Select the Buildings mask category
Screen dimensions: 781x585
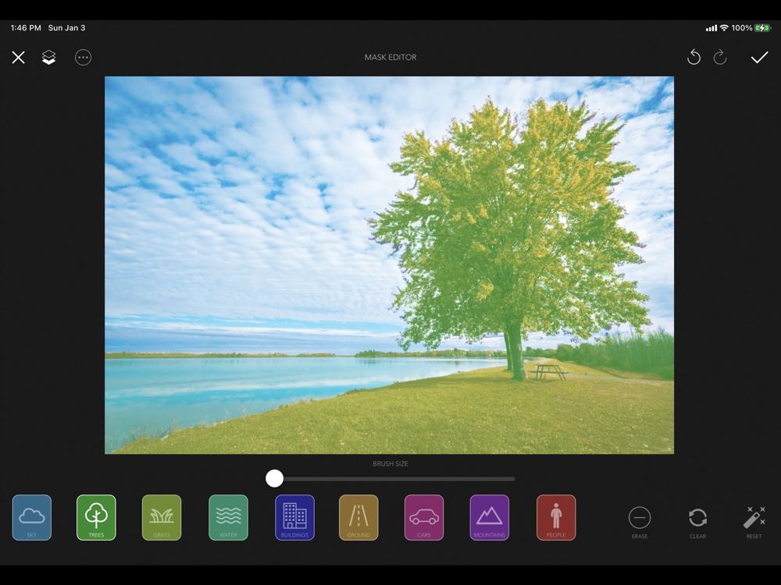click(295, 517)
